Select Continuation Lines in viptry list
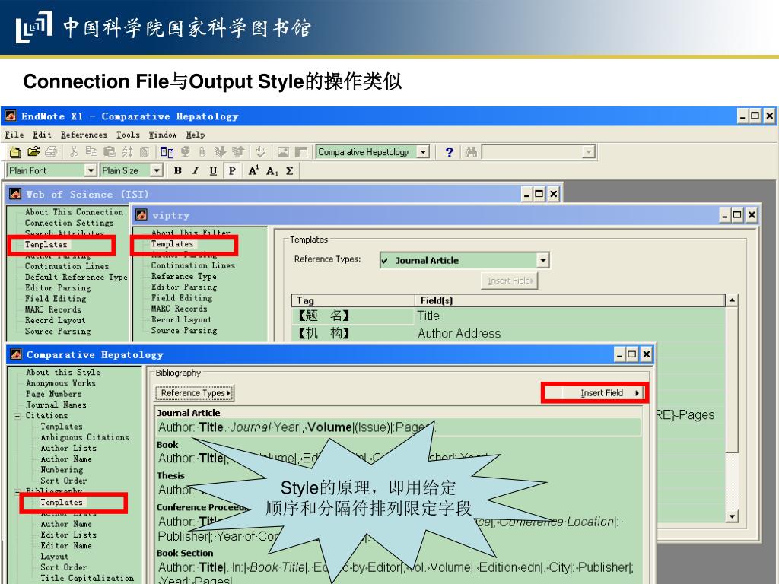 coord(192,265)
